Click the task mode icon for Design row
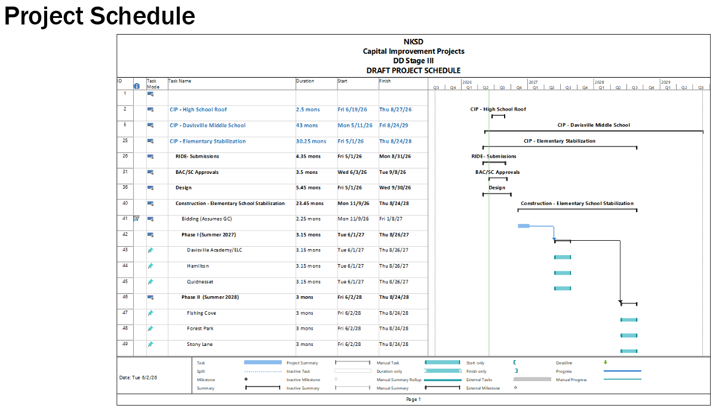Viewport: 722px width, 414px height. pos(150,188)
